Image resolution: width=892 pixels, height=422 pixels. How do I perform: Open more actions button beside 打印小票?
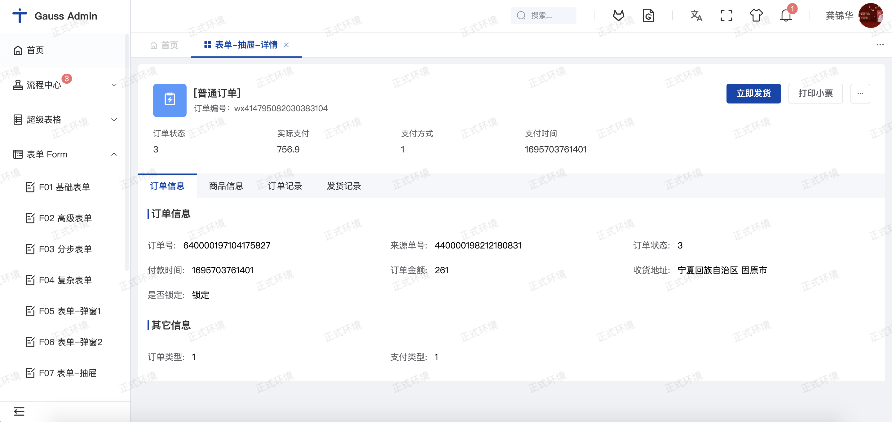(x=860, y=93)
